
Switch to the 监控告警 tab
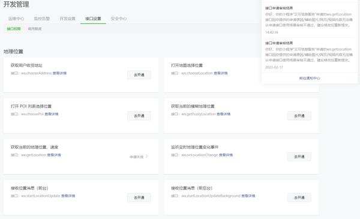tap(42, 19)
